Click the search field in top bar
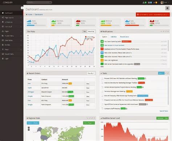 tap(39, 3)
